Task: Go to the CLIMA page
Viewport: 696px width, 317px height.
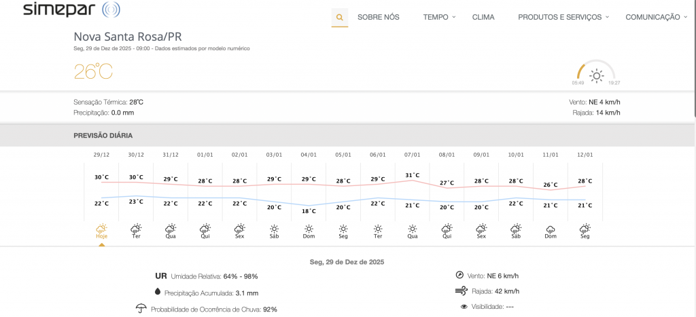Action: click(483, 17)
